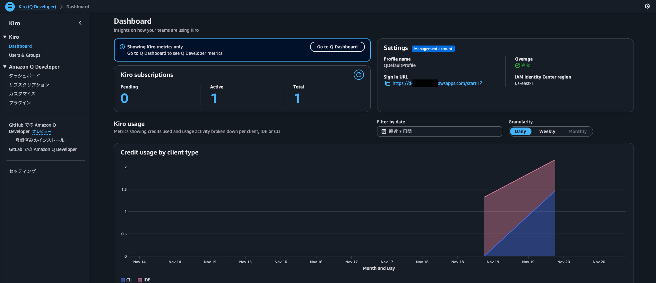
Task: Click the info icon in Kiro metrics banner
Action: coord(122,47)
